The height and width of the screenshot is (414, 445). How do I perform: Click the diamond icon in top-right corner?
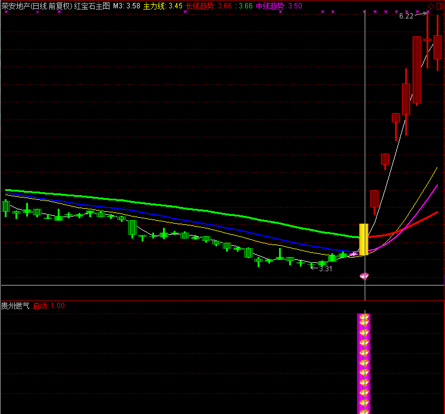coord(431,6)
